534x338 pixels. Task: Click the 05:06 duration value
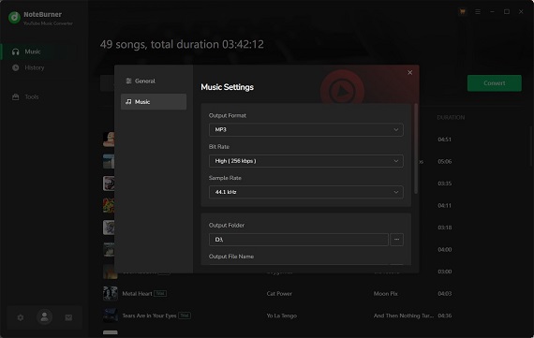pos(444,161)
